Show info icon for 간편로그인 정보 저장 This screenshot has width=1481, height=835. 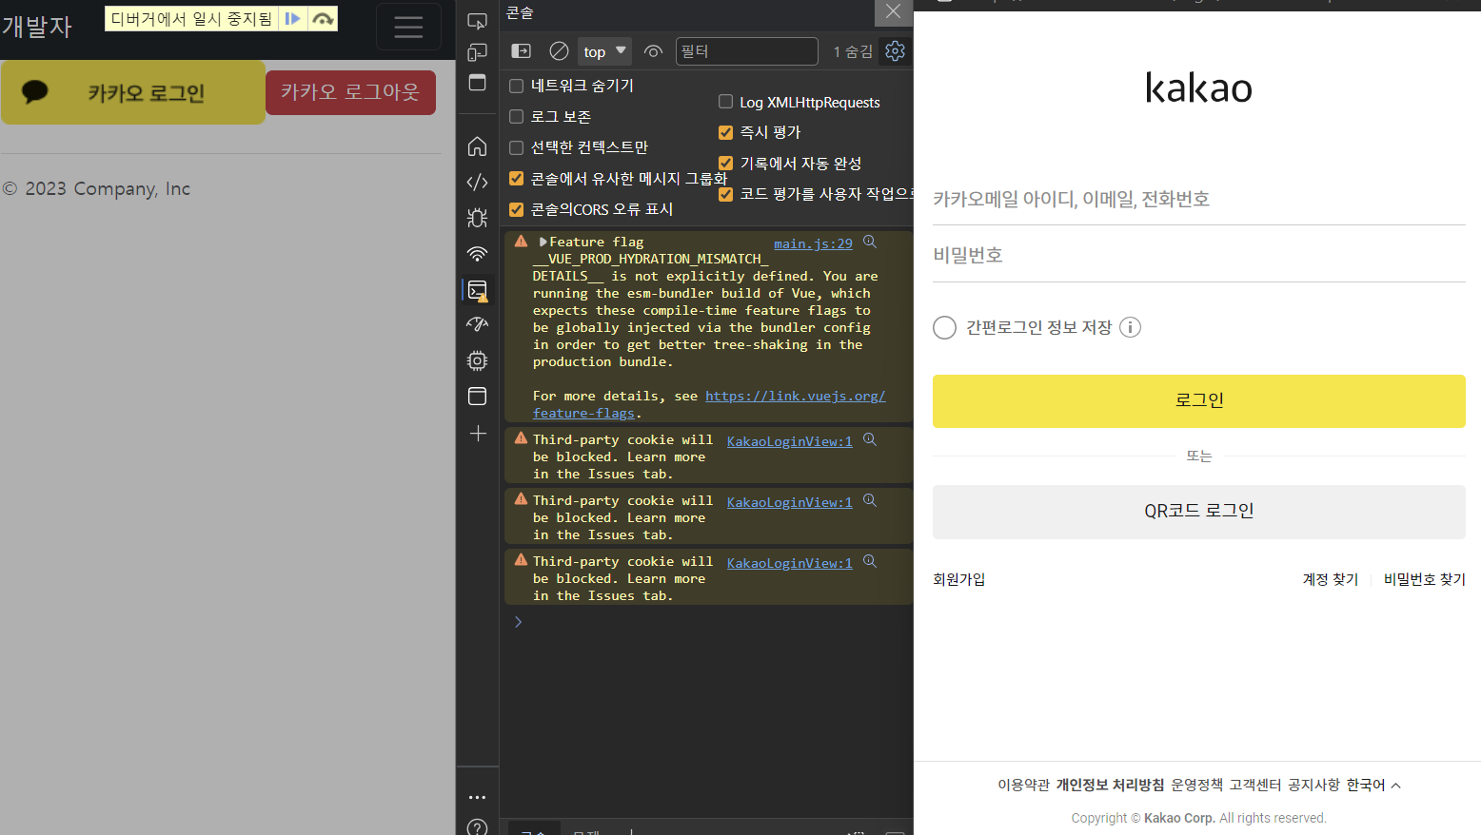point(1130,327)
